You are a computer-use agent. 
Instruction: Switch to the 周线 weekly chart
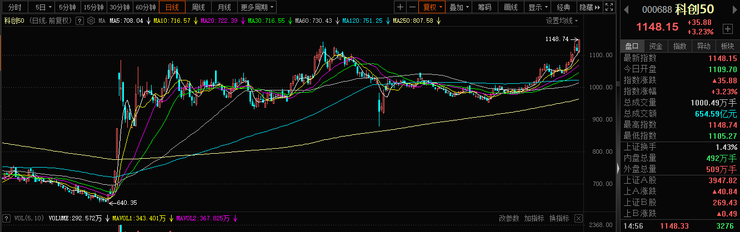198,7
